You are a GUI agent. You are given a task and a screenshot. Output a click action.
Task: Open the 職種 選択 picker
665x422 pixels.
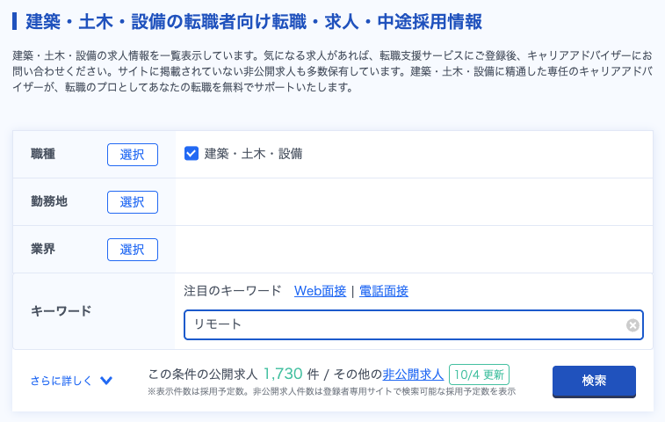133,155
